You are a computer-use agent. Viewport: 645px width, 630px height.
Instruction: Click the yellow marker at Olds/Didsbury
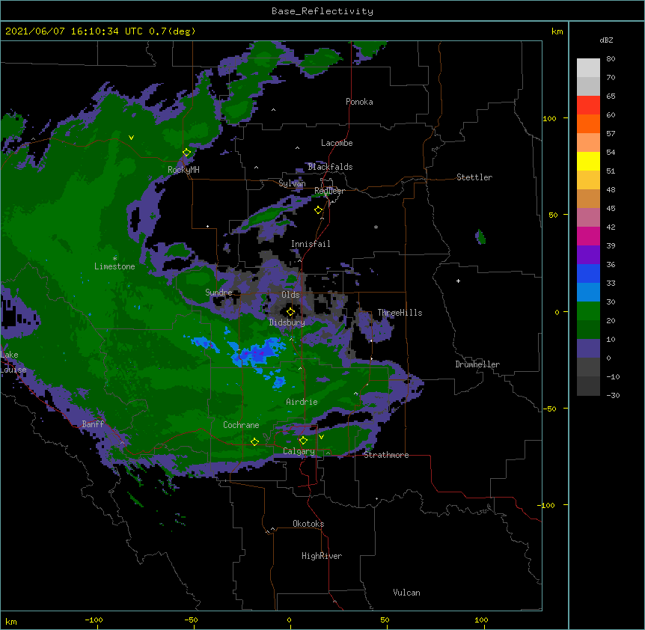[x=290, y=312]
